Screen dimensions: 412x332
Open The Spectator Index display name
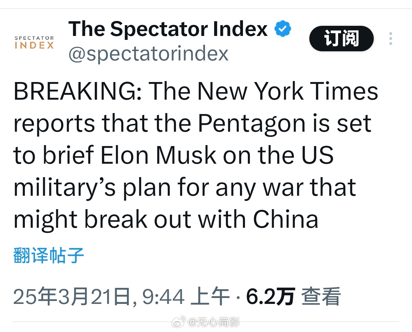coord(168,29)
